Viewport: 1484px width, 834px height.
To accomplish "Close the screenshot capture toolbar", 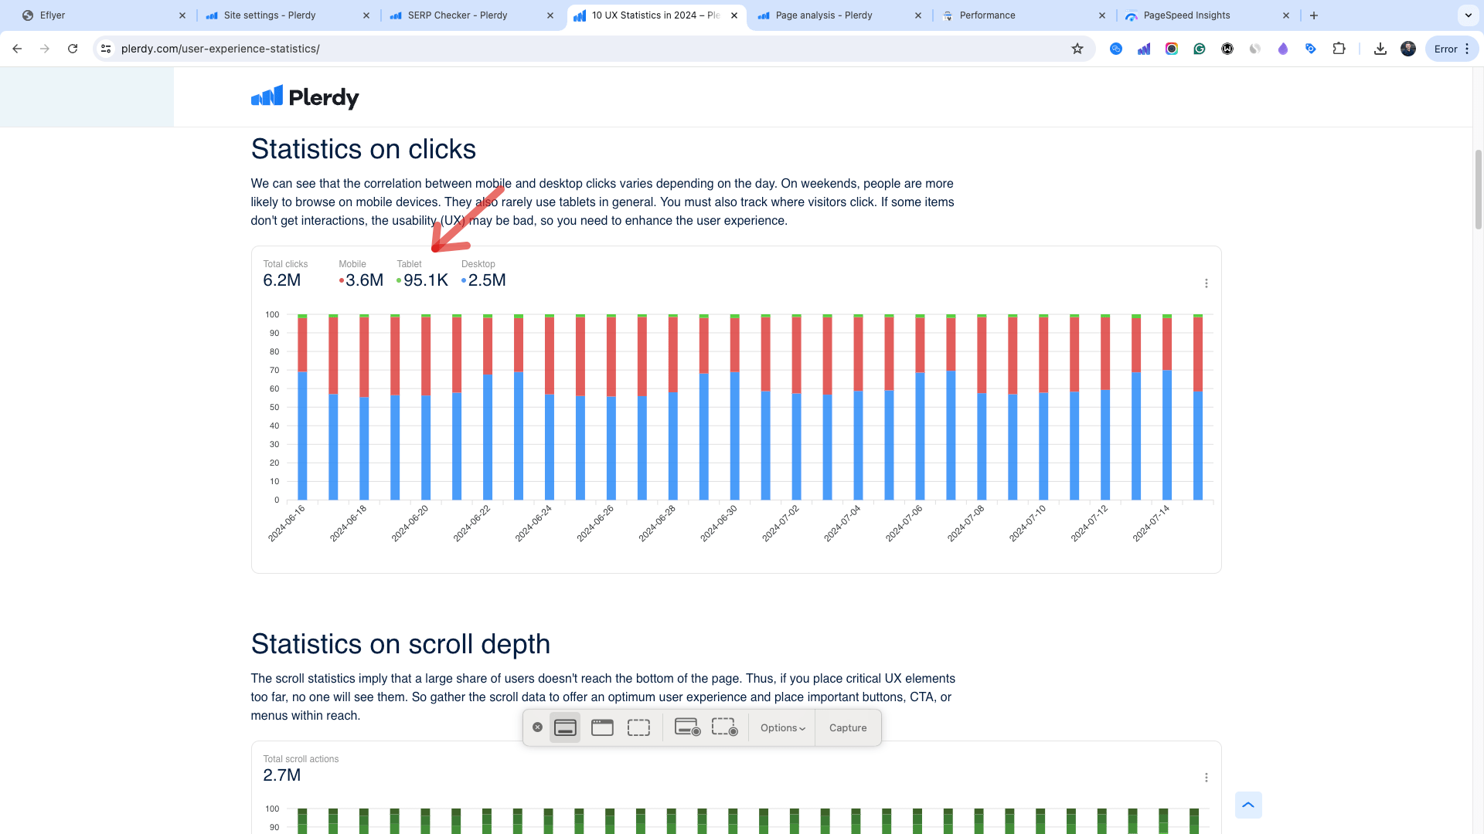I will click(x=537, y=727).
